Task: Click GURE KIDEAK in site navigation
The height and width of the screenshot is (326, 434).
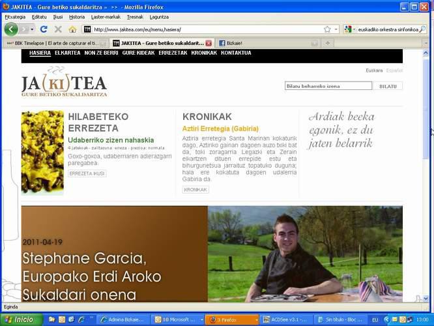Action: tap(138, 53)
